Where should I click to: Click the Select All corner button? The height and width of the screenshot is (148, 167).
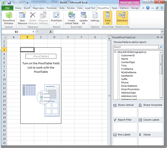point(4,37)
